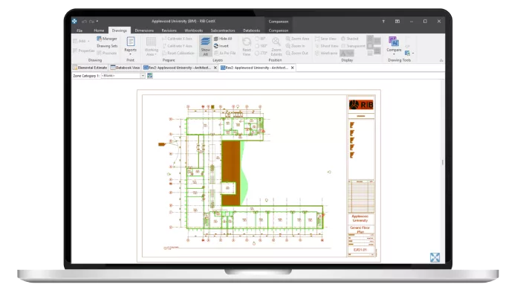Click Reset View
The image size is (520, 293).
247,46
